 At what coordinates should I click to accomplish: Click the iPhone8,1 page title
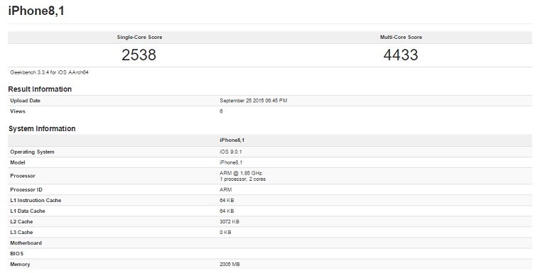pos(36,11)
